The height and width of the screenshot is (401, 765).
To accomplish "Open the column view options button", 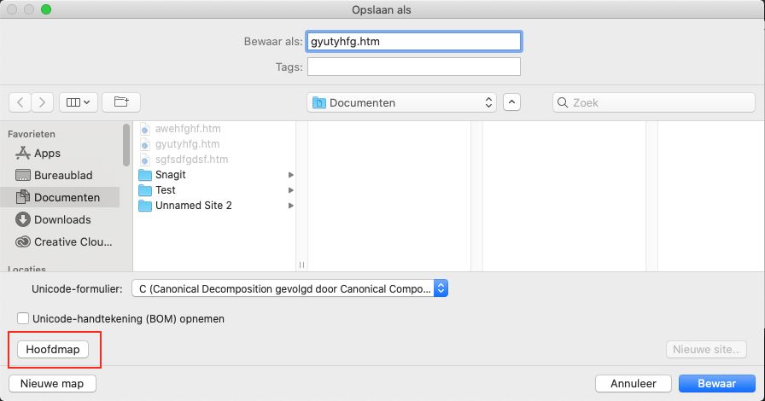I will coord(79,102).
